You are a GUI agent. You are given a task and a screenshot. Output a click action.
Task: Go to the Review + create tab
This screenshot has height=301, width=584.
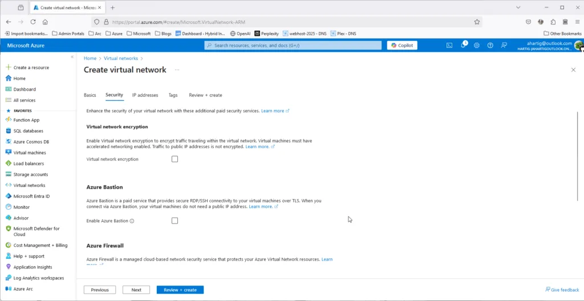205,95
